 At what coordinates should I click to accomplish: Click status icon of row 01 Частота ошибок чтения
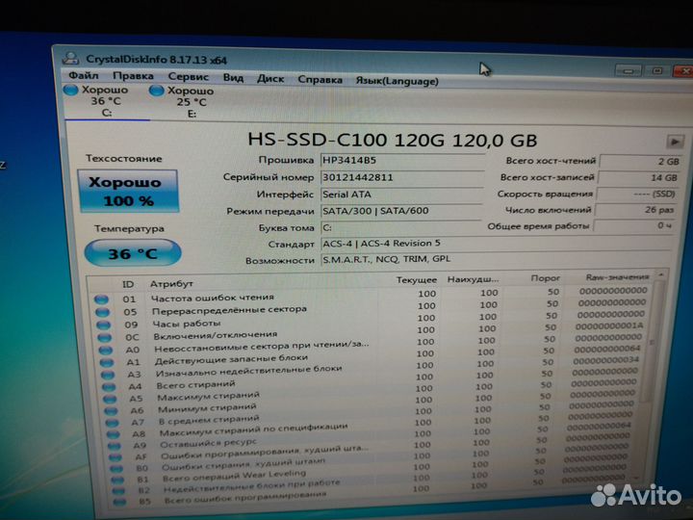[x=101, y=299]
